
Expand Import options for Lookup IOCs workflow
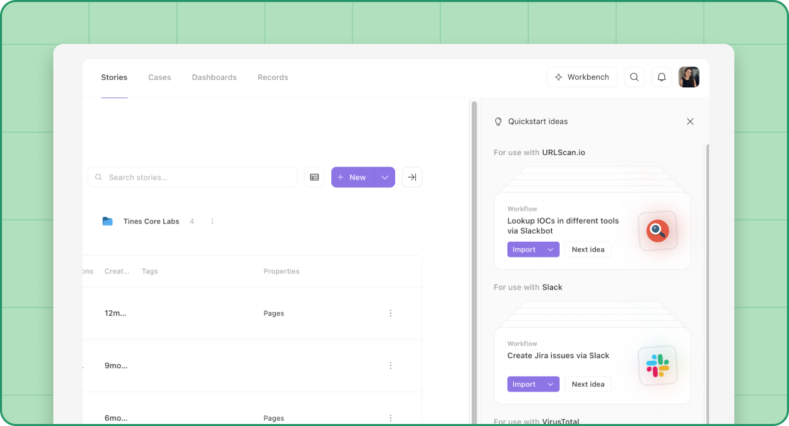pyautogui.click(x=550, y=250)
